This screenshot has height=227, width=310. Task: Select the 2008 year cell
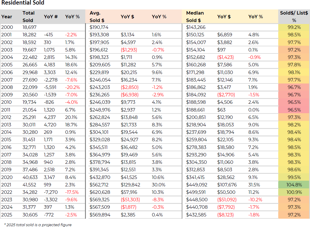tap(7, 87)
